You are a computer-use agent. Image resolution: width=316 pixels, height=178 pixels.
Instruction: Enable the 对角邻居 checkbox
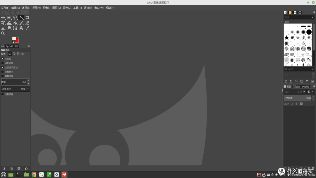click(x=3, y=76)
